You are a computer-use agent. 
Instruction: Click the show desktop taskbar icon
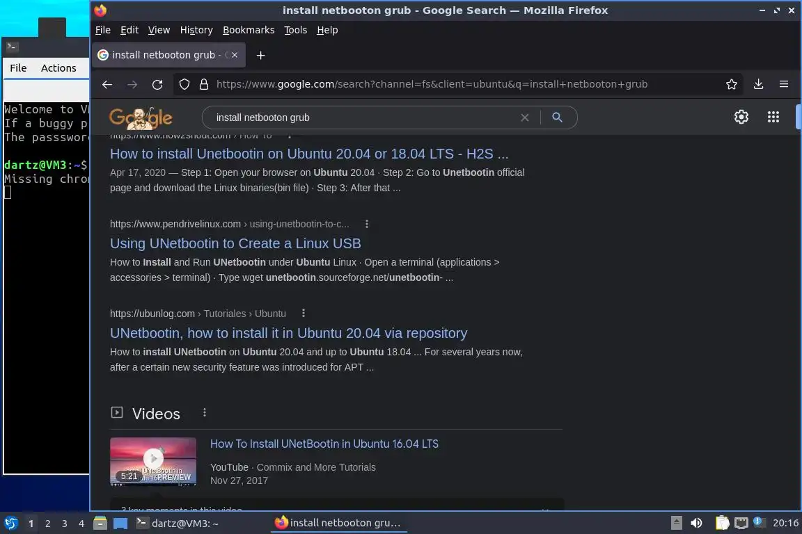120,524
